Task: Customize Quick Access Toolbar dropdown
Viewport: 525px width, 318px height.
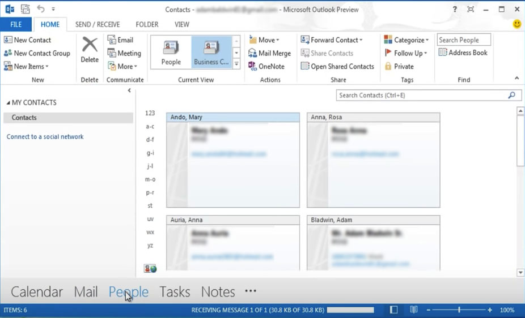Action: click(53, 10)
